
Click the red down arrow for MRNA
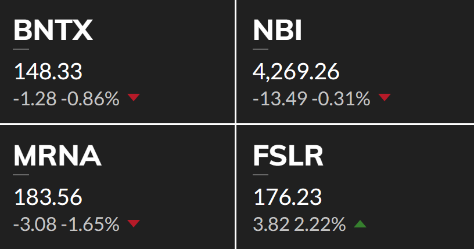click(134, 223)
